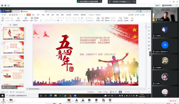Open the meeting apps icon

pyautogui.click(x=104, y=100)
